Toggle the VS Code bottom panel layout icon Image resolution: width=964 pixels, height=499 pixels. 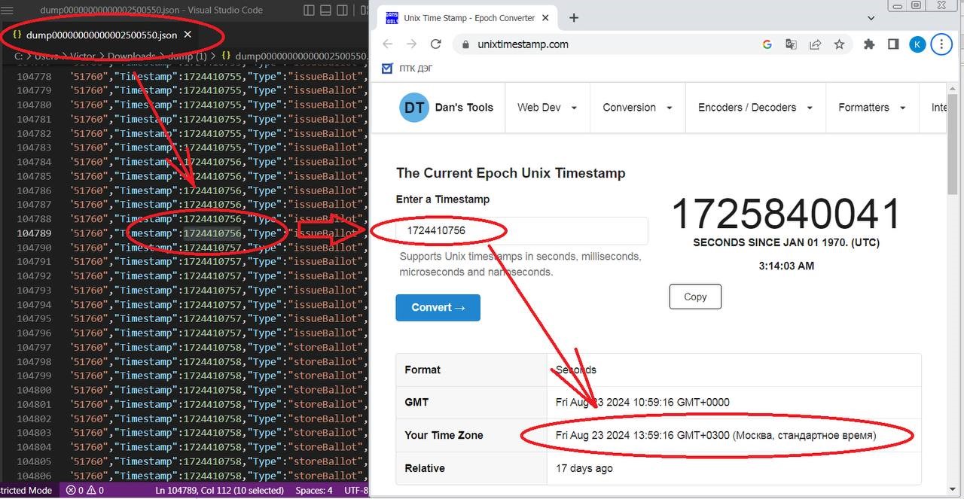click(x=327, y=11)
